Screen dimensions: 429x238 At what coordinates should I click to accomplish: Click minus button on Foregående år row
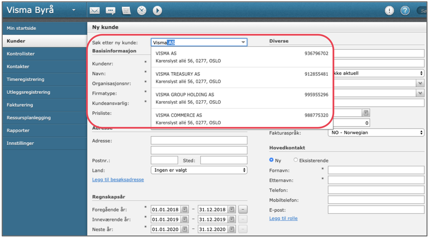click(243, 210)
